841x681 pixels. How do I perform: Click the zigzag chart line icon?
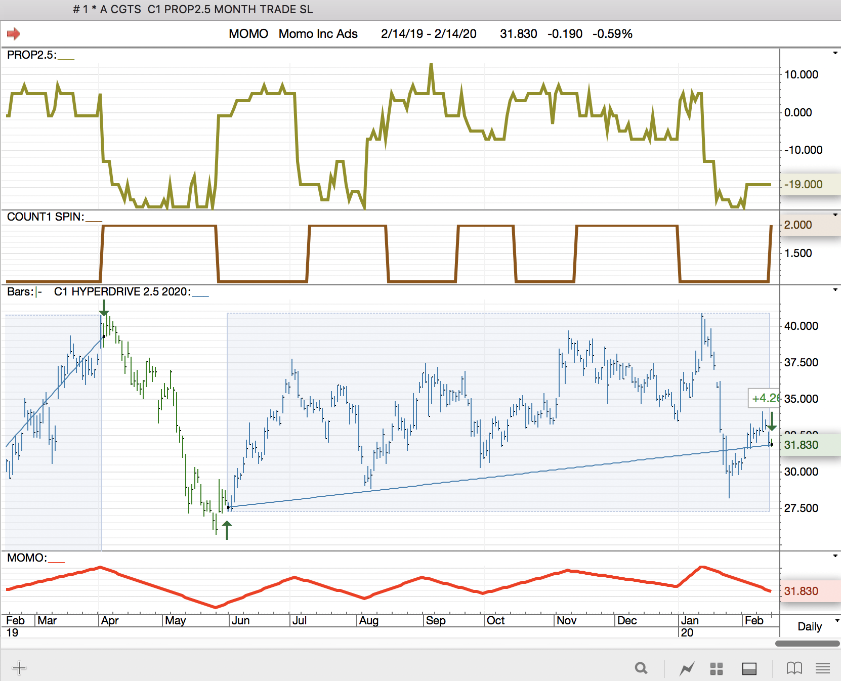pos(687,668)
